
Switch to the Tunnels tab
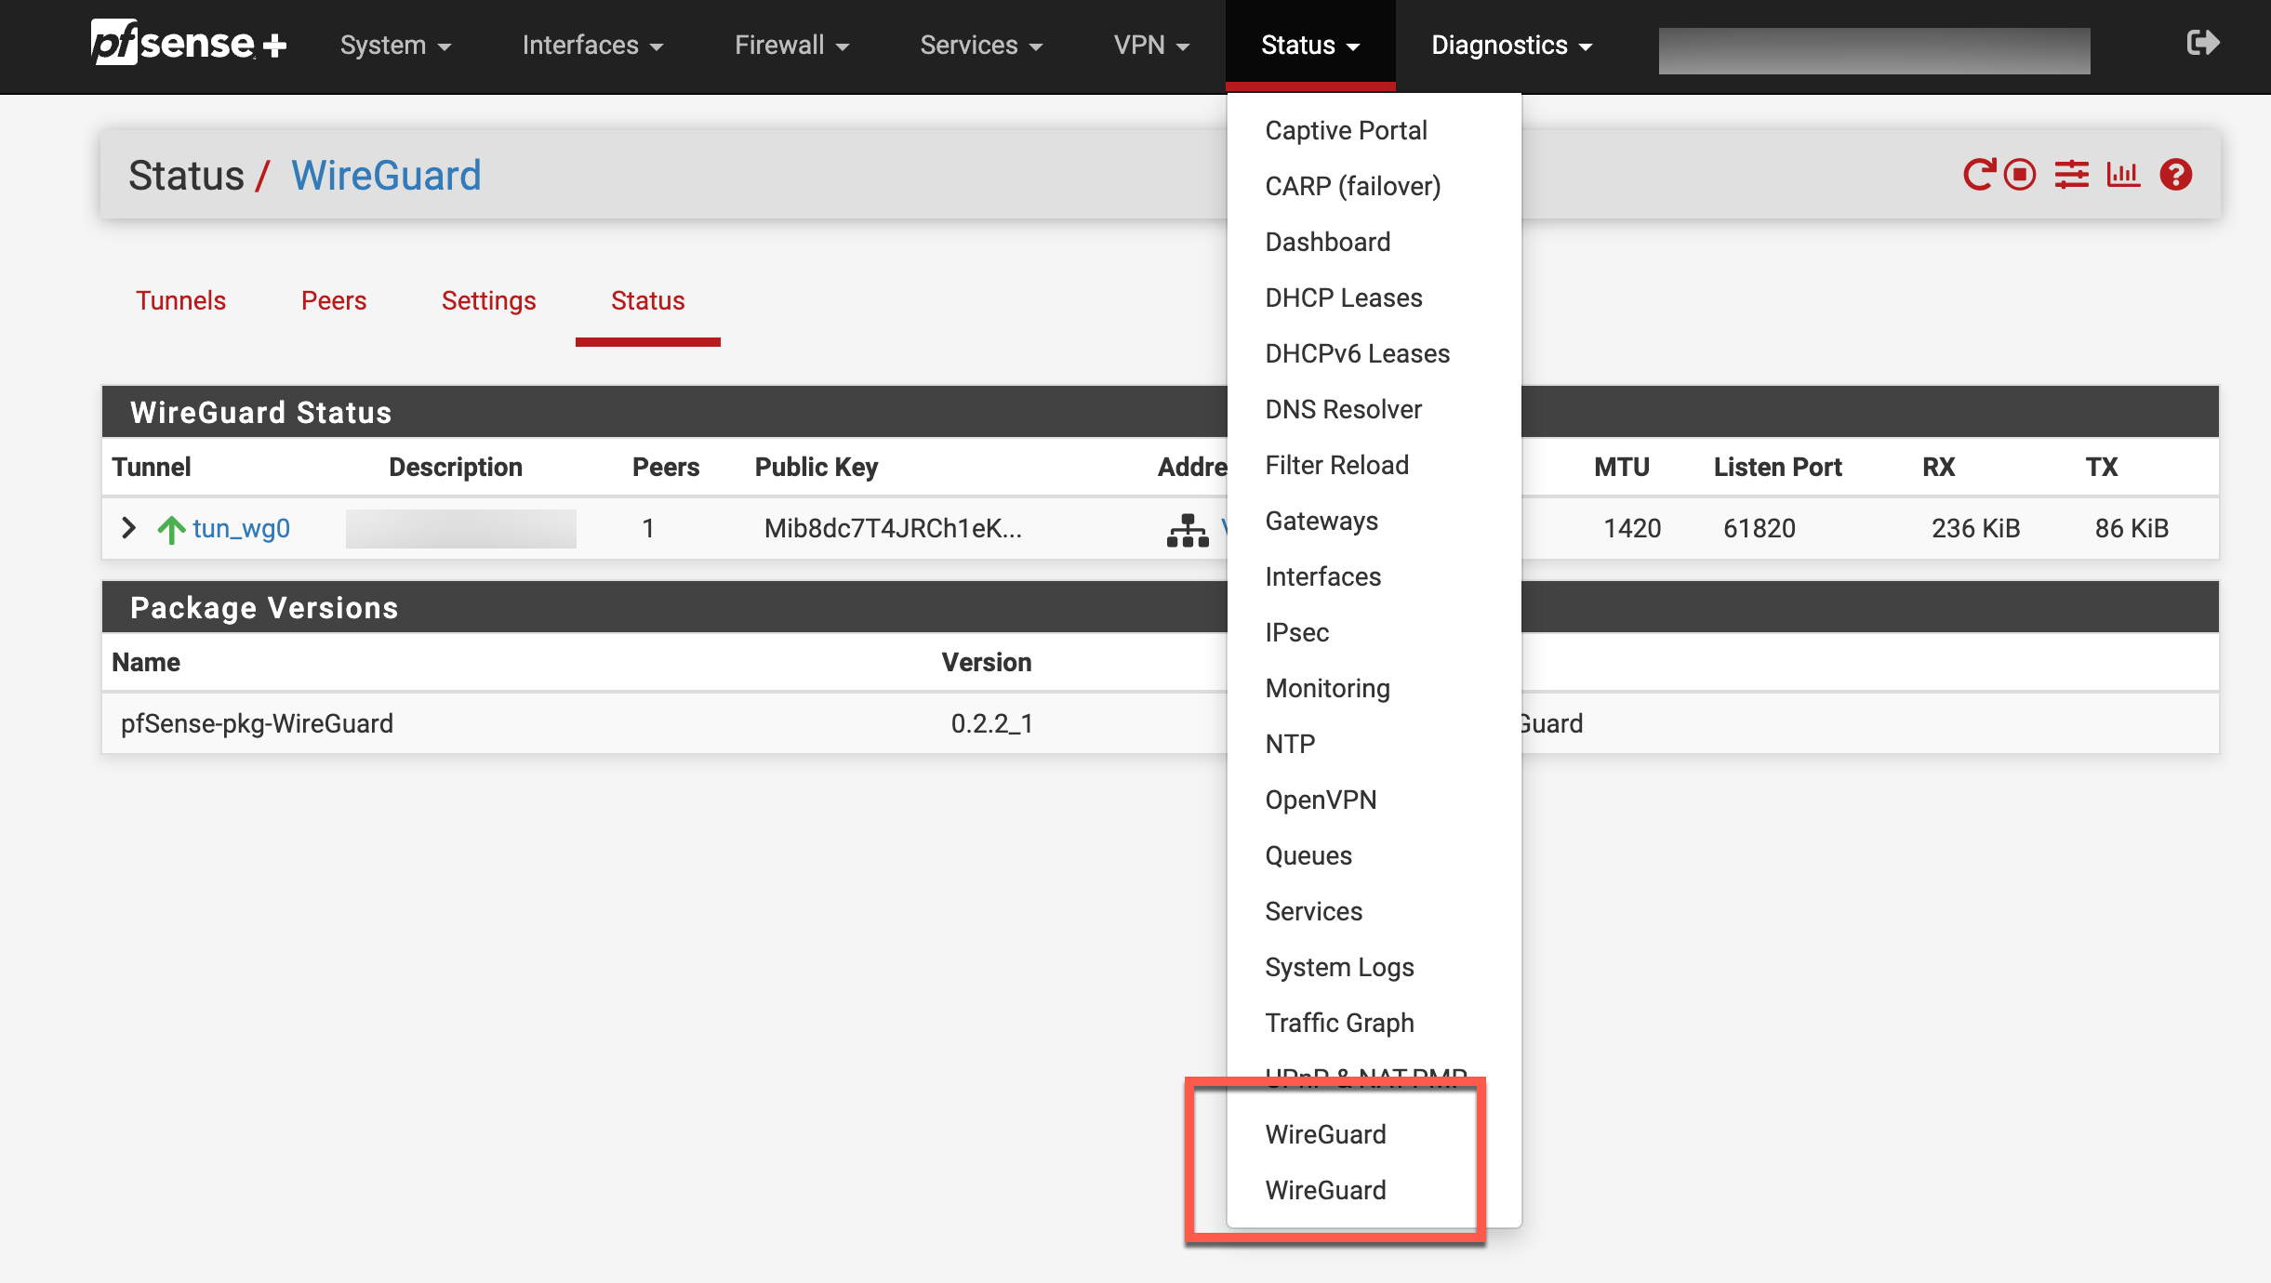coord(180,301)
